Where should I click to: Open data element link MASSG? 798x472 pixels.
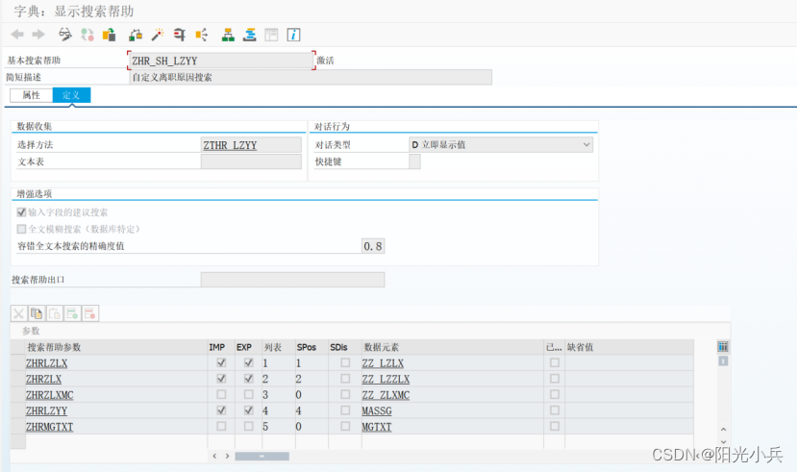tap(377, 410)
